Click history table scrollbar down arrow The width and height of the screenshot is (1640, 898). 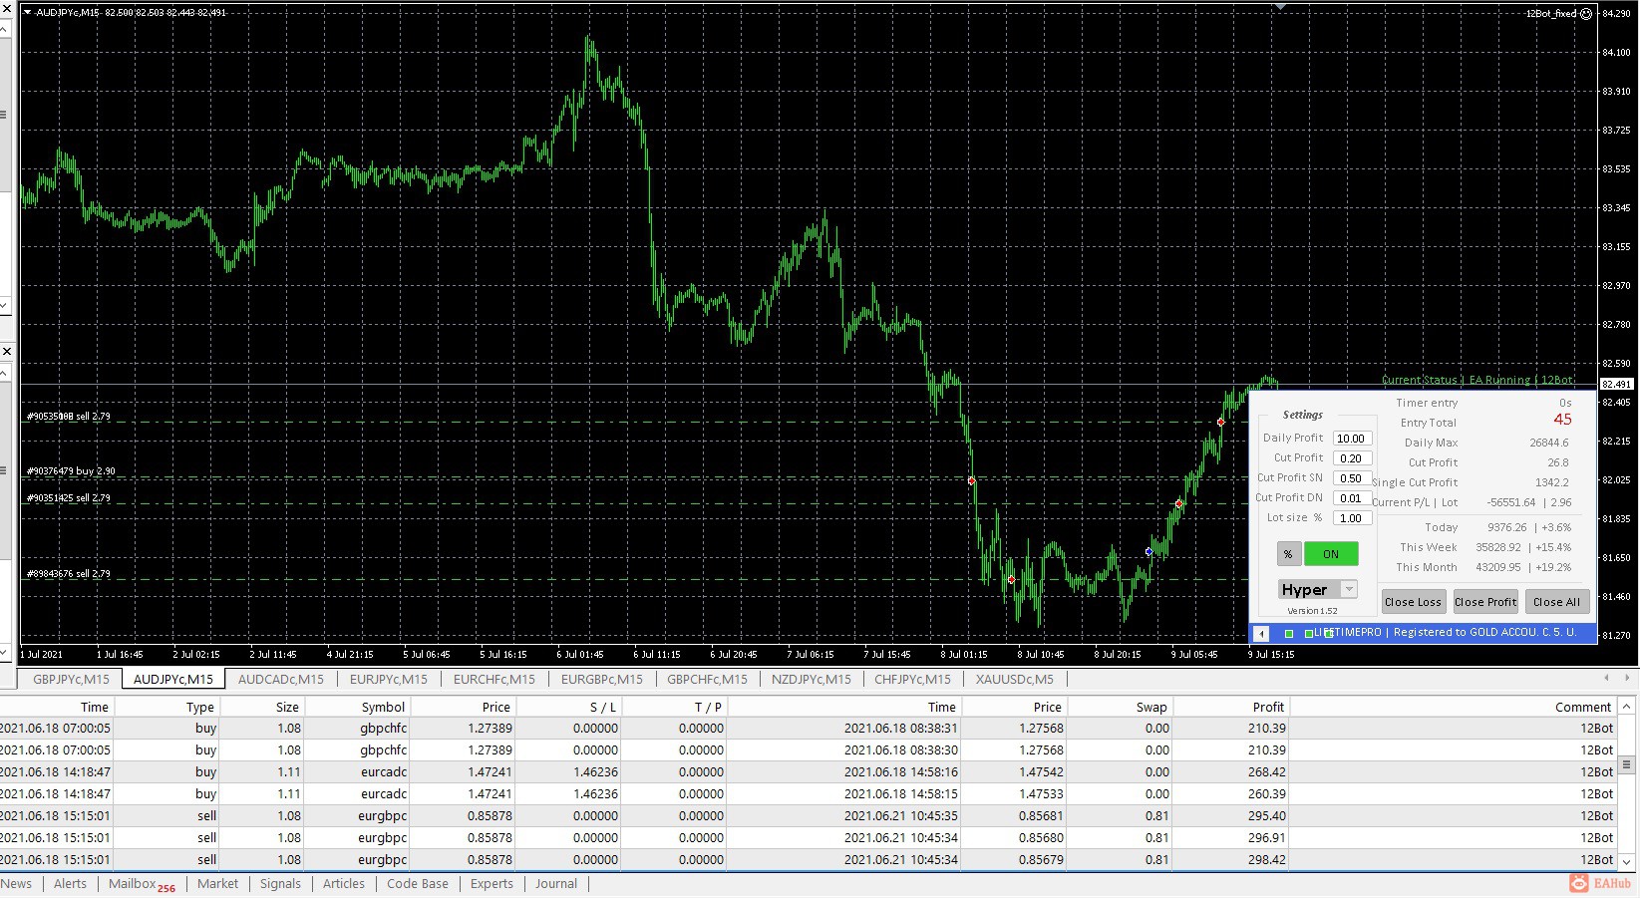[x=1627, y=862]
